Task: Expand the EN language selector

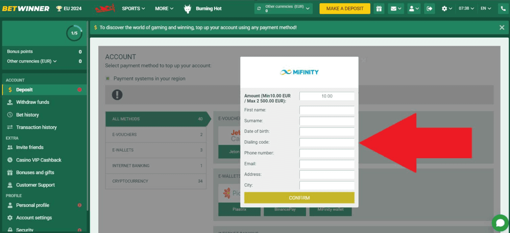Action: pyautogui.click(x=486, y=8)
